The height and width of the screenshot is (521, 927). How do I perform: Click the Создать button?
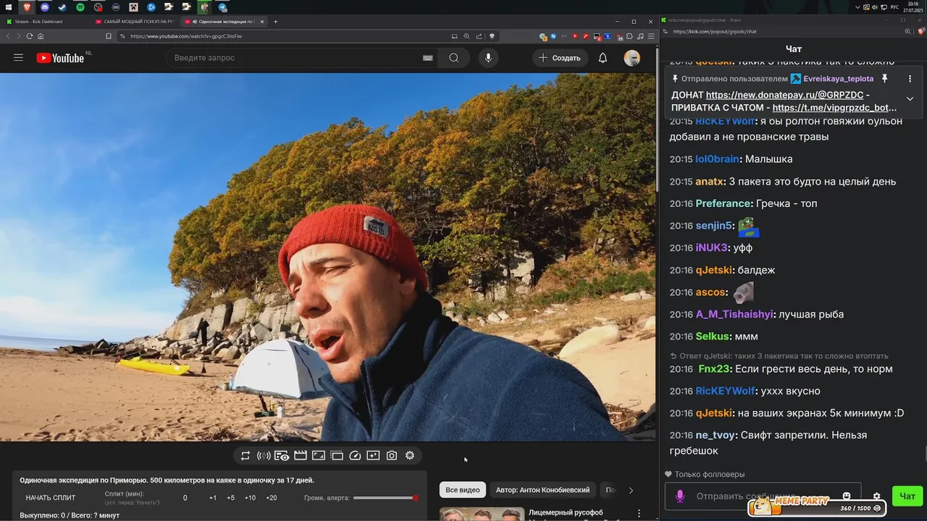point(559,58)
